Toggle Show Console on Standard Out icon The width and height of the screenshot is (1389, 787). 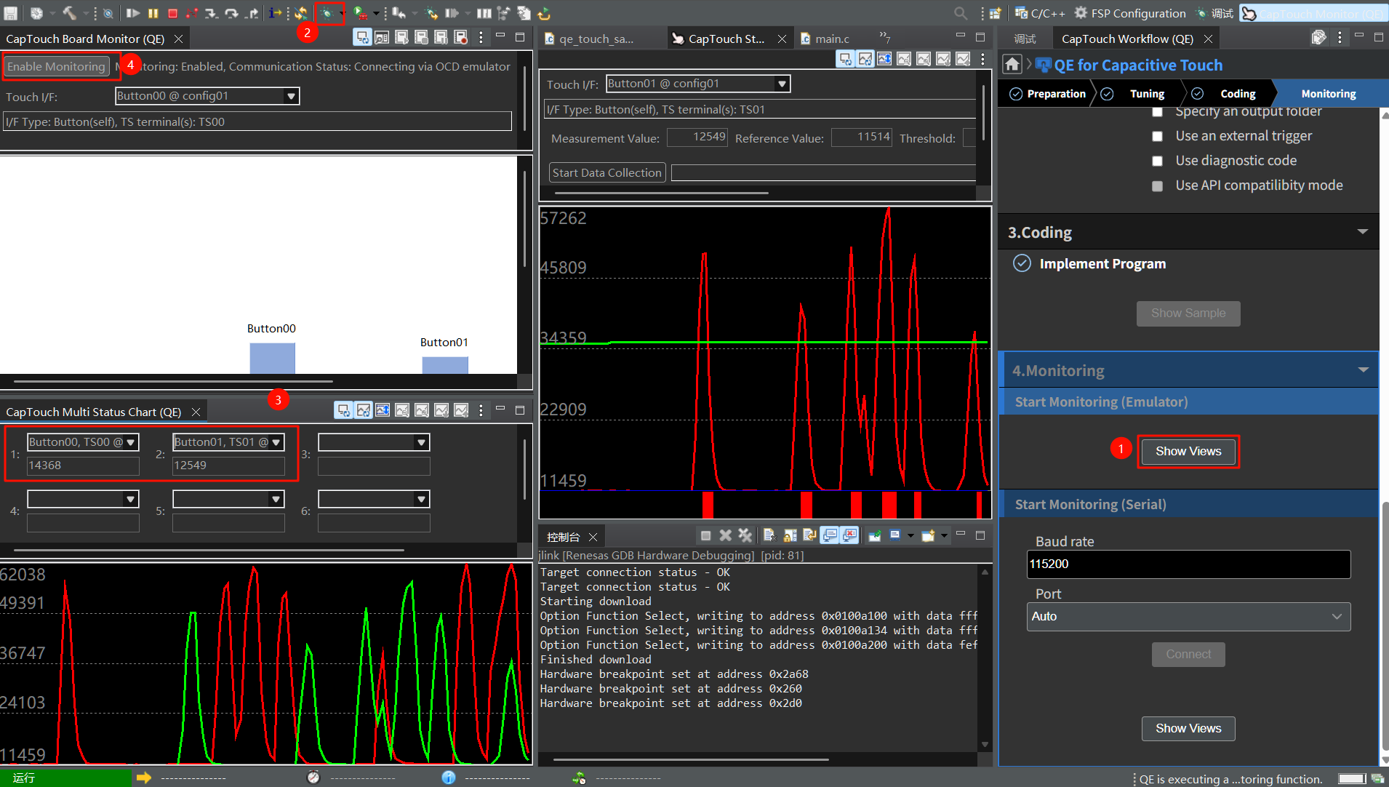pyautogui.click(x=830, y=536)
